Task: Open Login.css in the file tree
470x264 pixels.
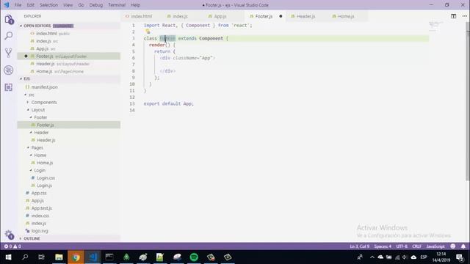Action: tap(46, 177)
